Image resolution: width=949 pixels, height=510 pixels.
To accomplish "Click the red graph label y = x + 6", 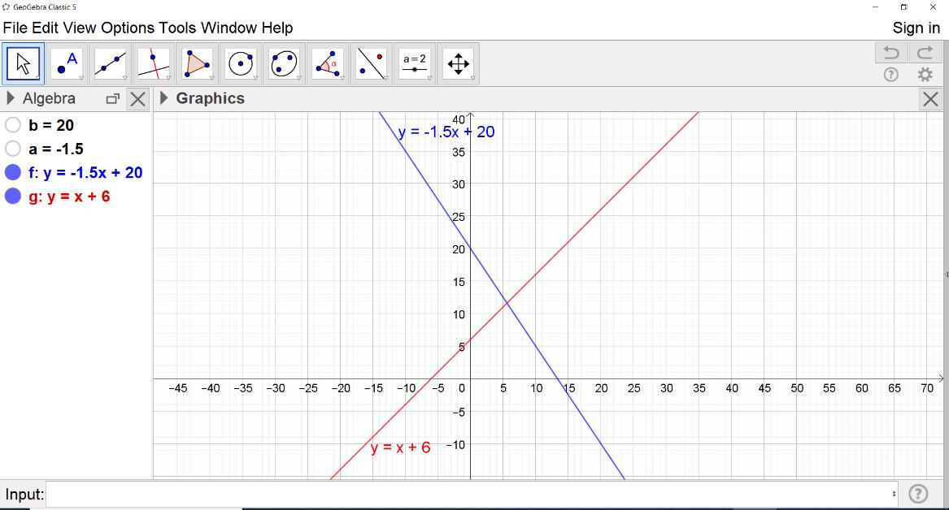I will (x=400, y=447).
